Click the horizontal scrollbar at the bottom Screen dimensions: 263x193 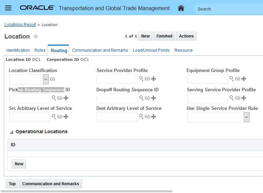(x=86, y=191)
